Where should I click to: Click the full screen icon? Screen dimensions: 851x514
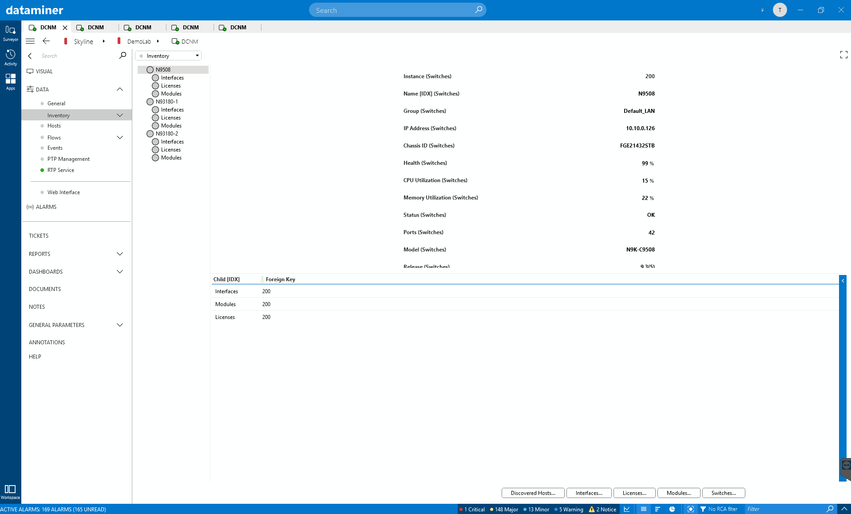click(x=843, y=55)
